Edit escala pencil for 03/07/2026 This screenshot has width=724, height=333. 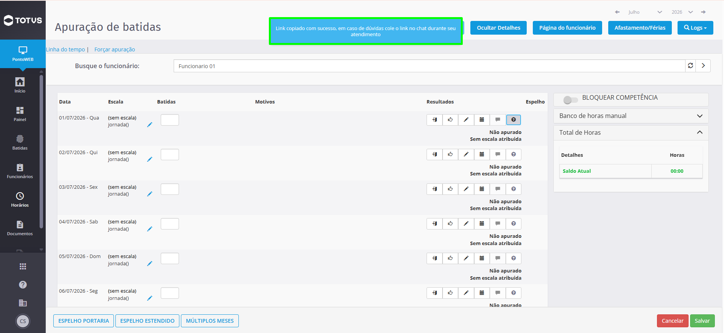150,194
